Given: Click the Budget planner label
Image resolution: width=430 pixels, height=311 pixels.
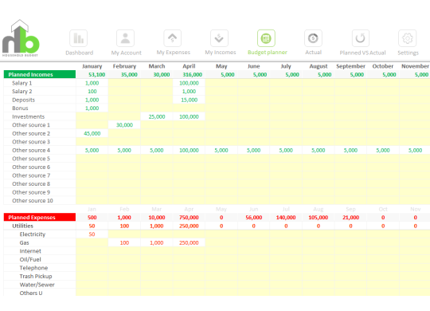Looking at the screenshot, I should pos(268,53).
